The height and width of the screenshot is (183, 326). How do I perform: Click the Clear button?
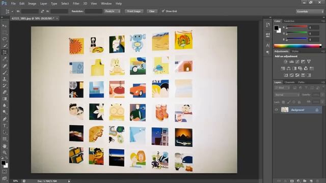152,11
